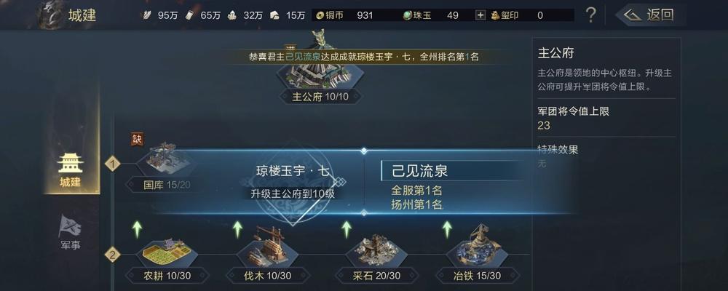This screenshot has width=728, height=291.
Task: Open player name 己见流泉 in banner
Action: pyautogui.click(x=302, y=57)
